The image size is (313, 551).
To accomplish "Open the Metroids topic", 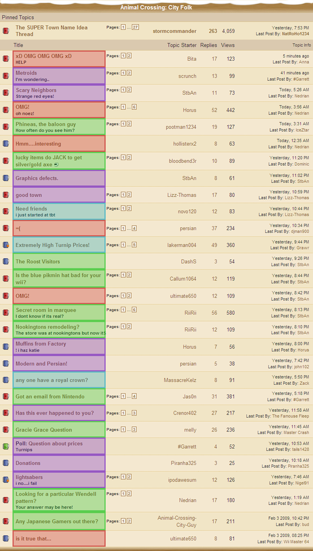I will point(26,73).
